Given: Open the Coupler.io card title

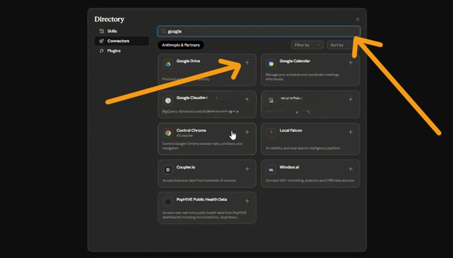Looking at the screenshot, I should click(186, 167).
